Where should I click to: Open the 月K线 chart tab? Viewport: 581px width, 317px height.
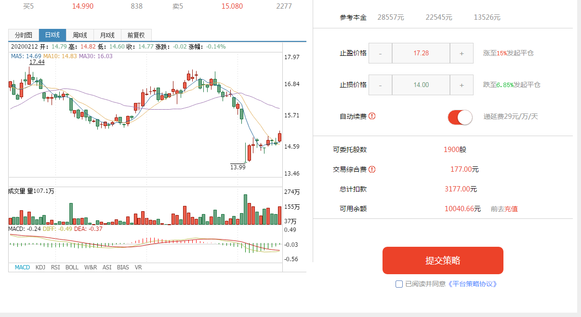click(x=107, y=35)
